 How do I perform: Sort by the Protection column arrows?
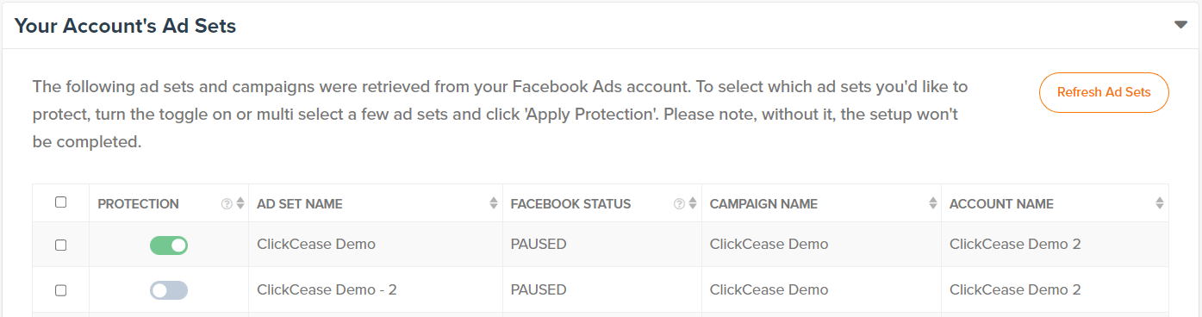[x=240, y=204]
